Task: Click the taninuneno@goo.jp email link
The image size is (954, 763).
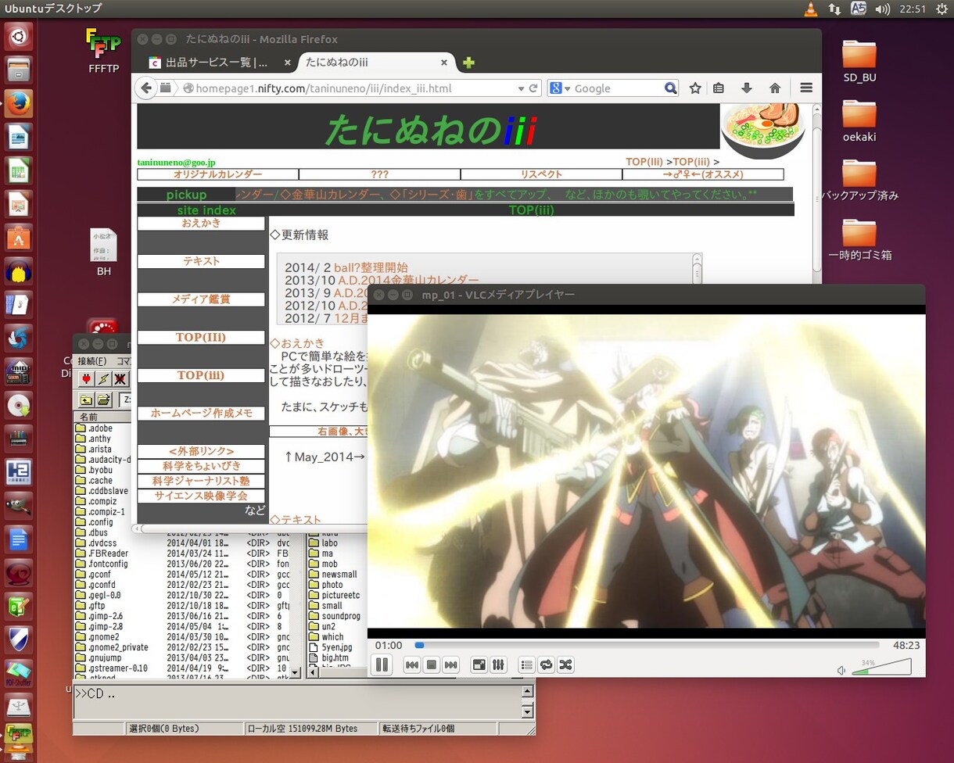Action: pos(176,162)
